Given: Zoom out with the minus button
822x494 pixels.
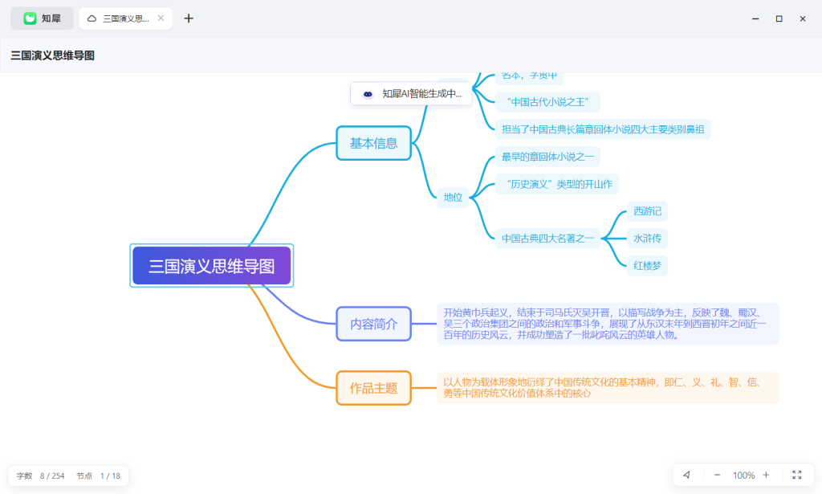Looking at the screenshot, I should 717,475.
